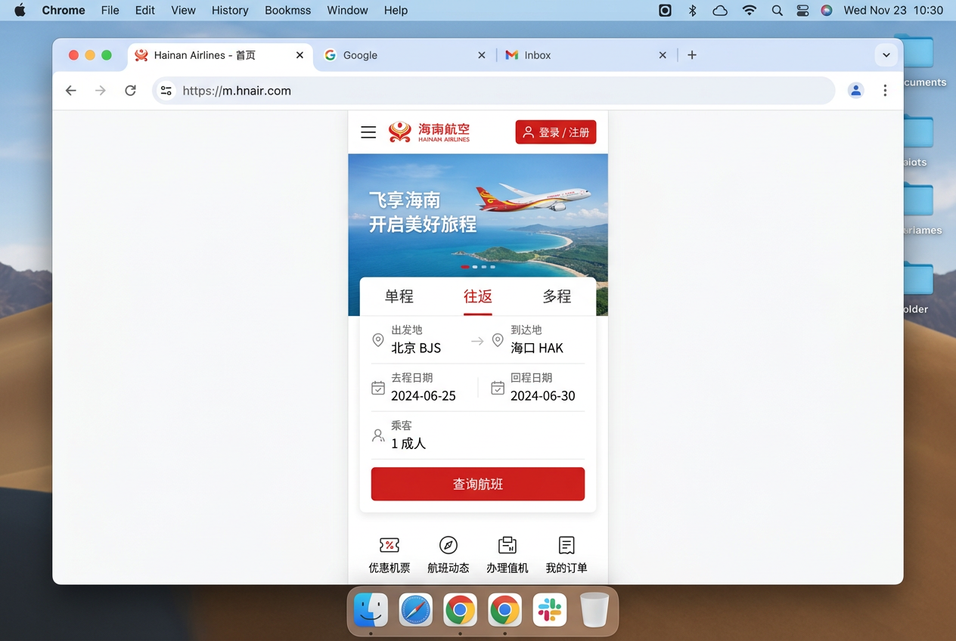This screenshot has width=956, height=641.
Task: Click the return date calendar icon
Action: click(498, 388)
